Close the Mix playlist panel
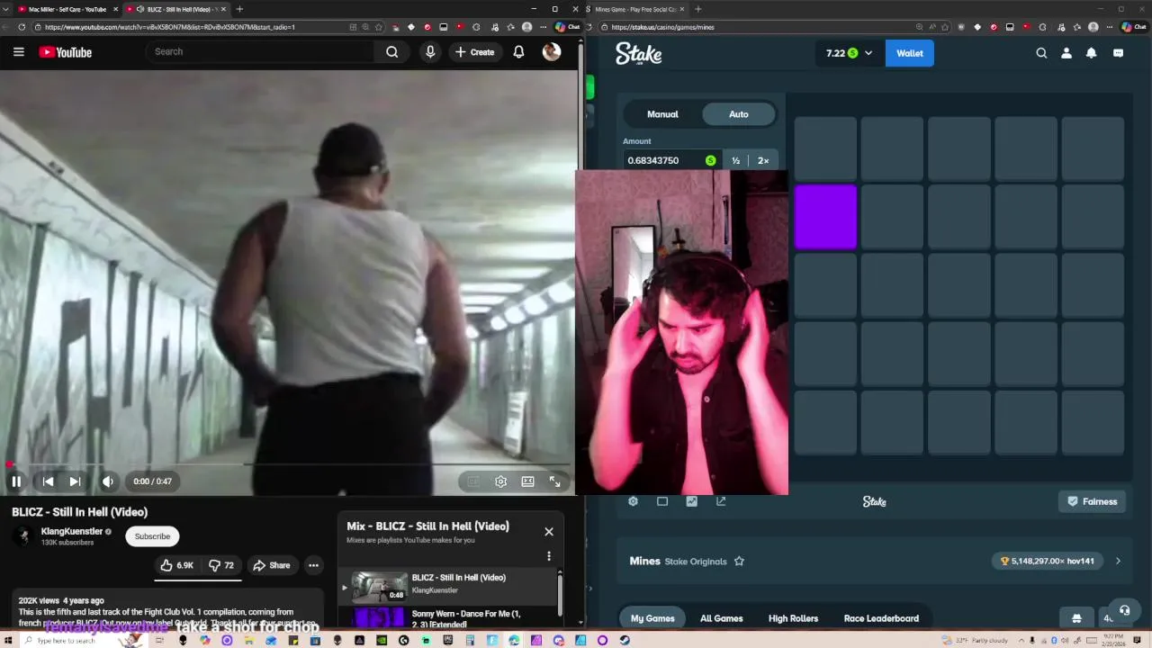Viewport: 1152px width, 648px height. click(549, 531)
